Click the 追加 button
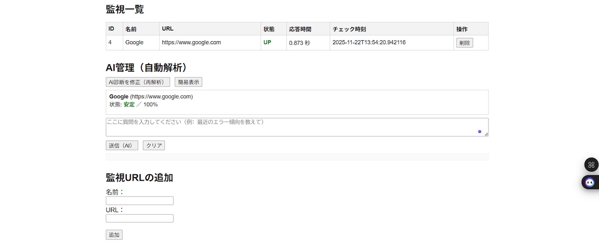599x247 pixels. 114,235
